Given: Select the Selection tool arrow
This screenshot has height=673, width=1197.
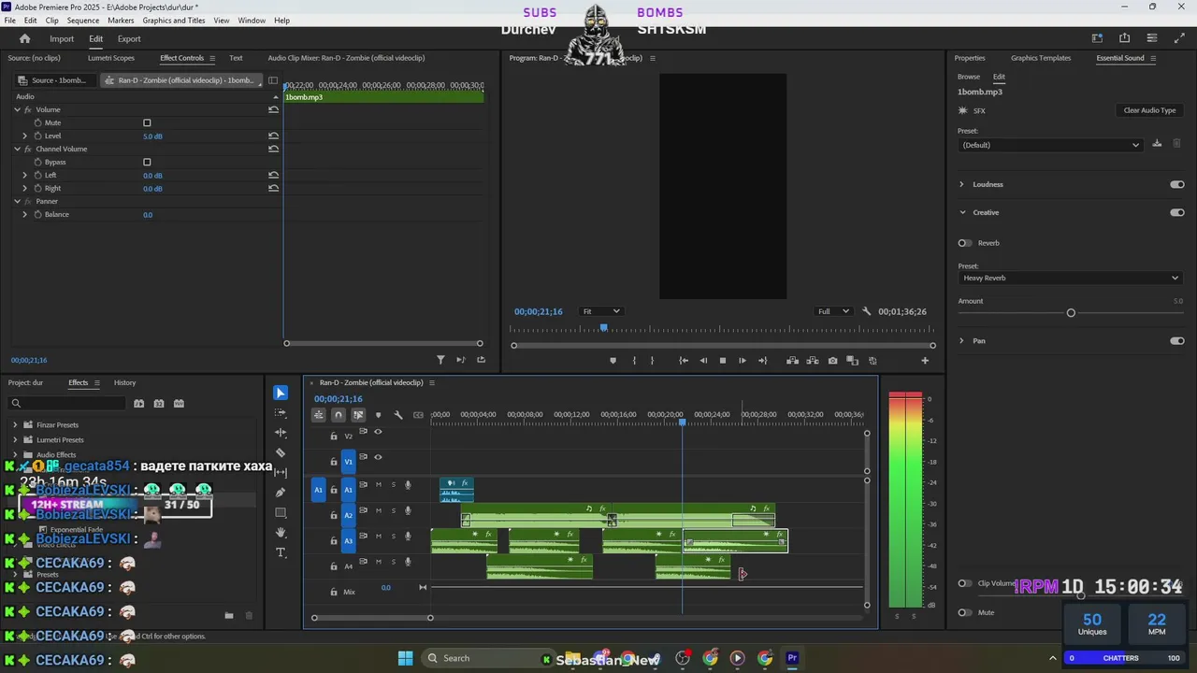Looking at the screenshot, I should click(x=281, y=393).
